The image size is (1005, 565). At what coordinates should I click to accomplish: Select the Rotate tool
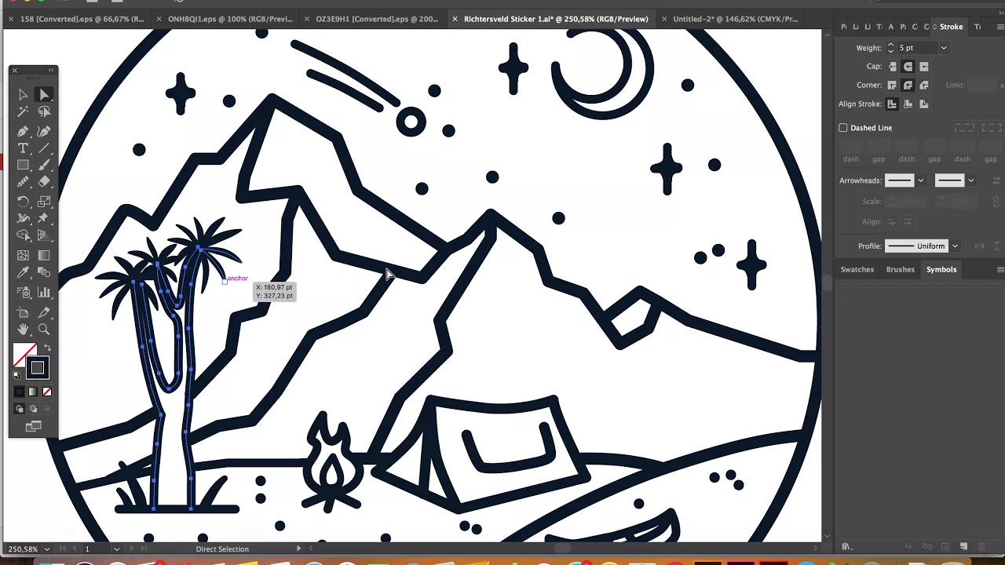(23, 202)
